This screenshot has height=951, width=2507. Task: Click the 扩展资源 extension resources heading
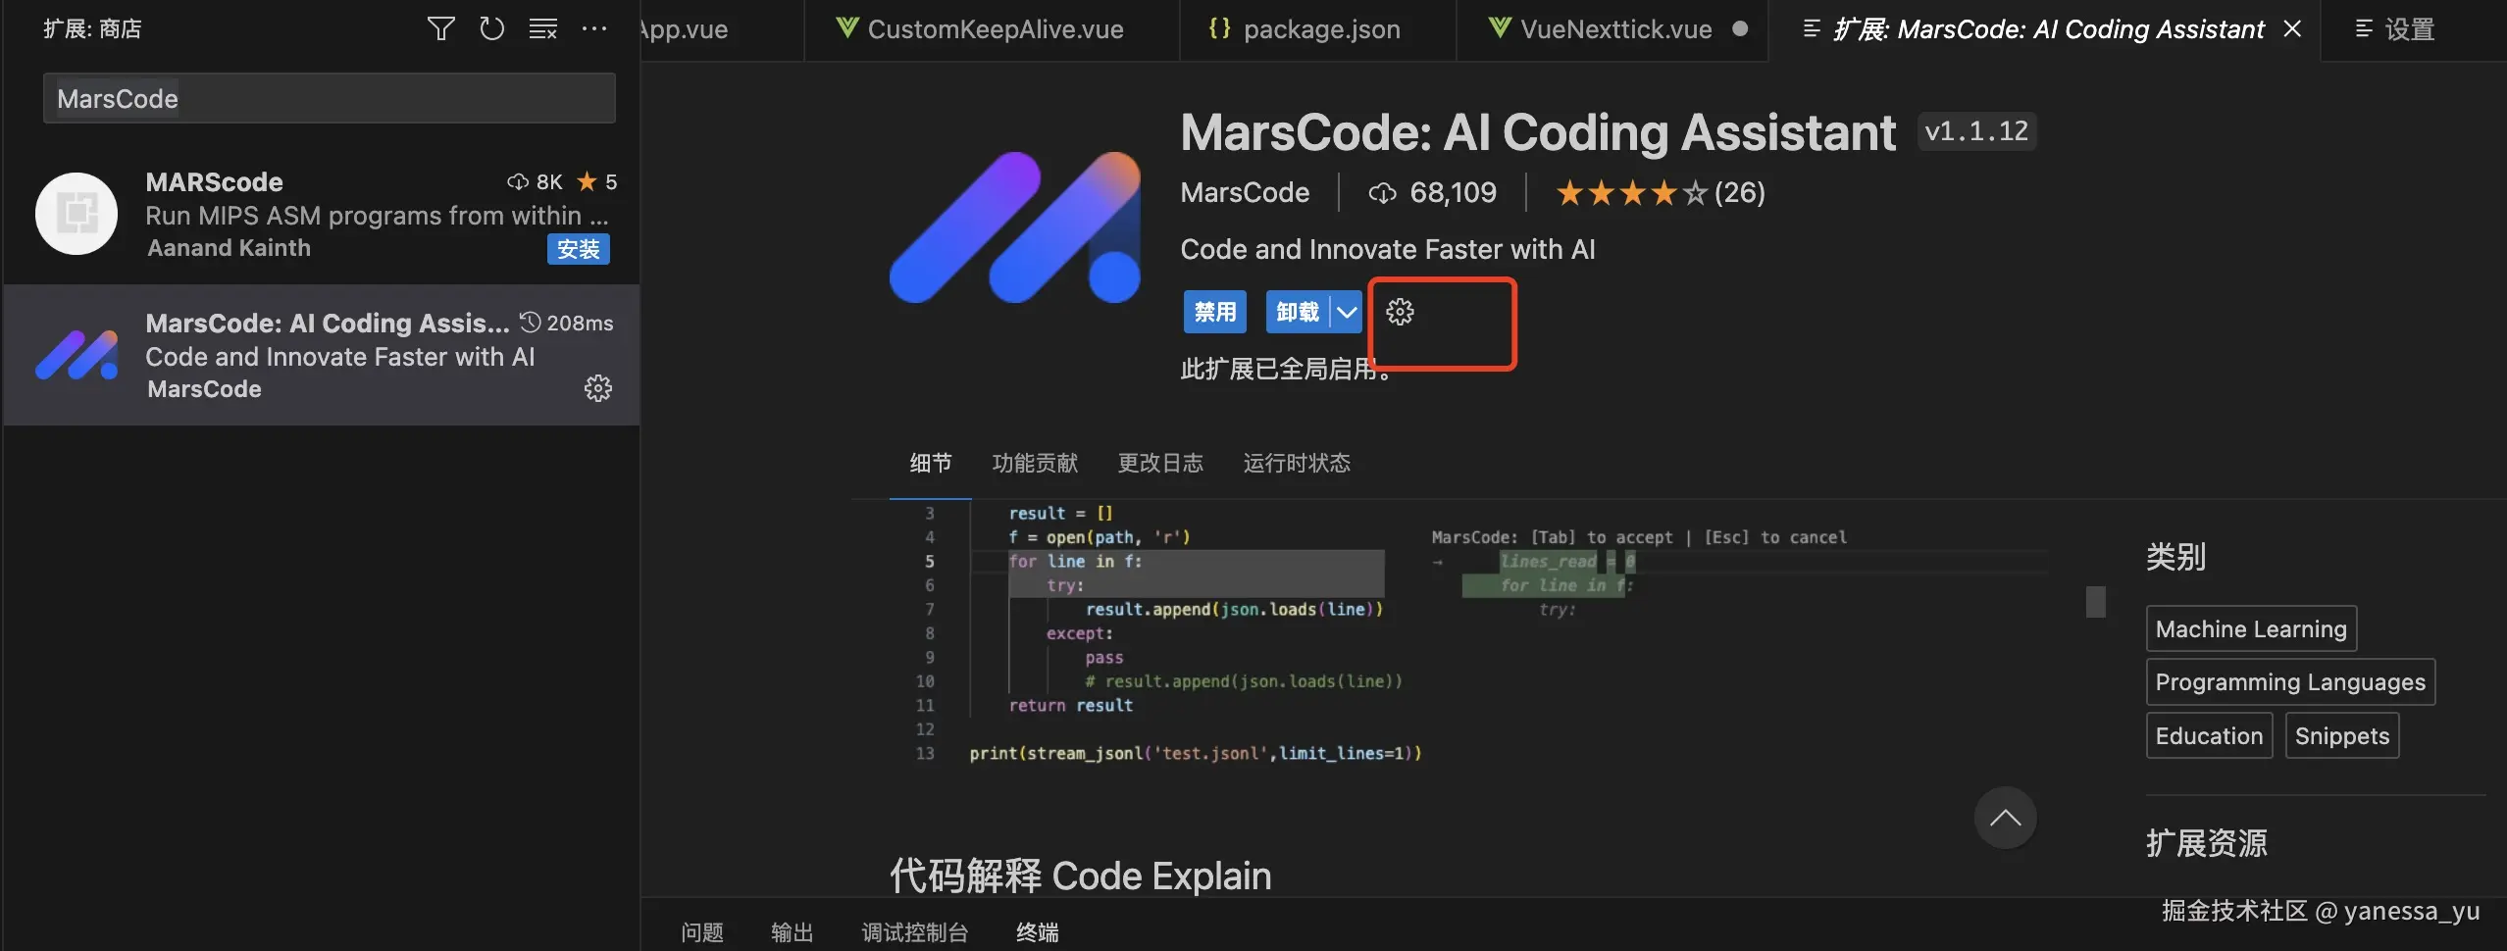tap(2206, 843)
